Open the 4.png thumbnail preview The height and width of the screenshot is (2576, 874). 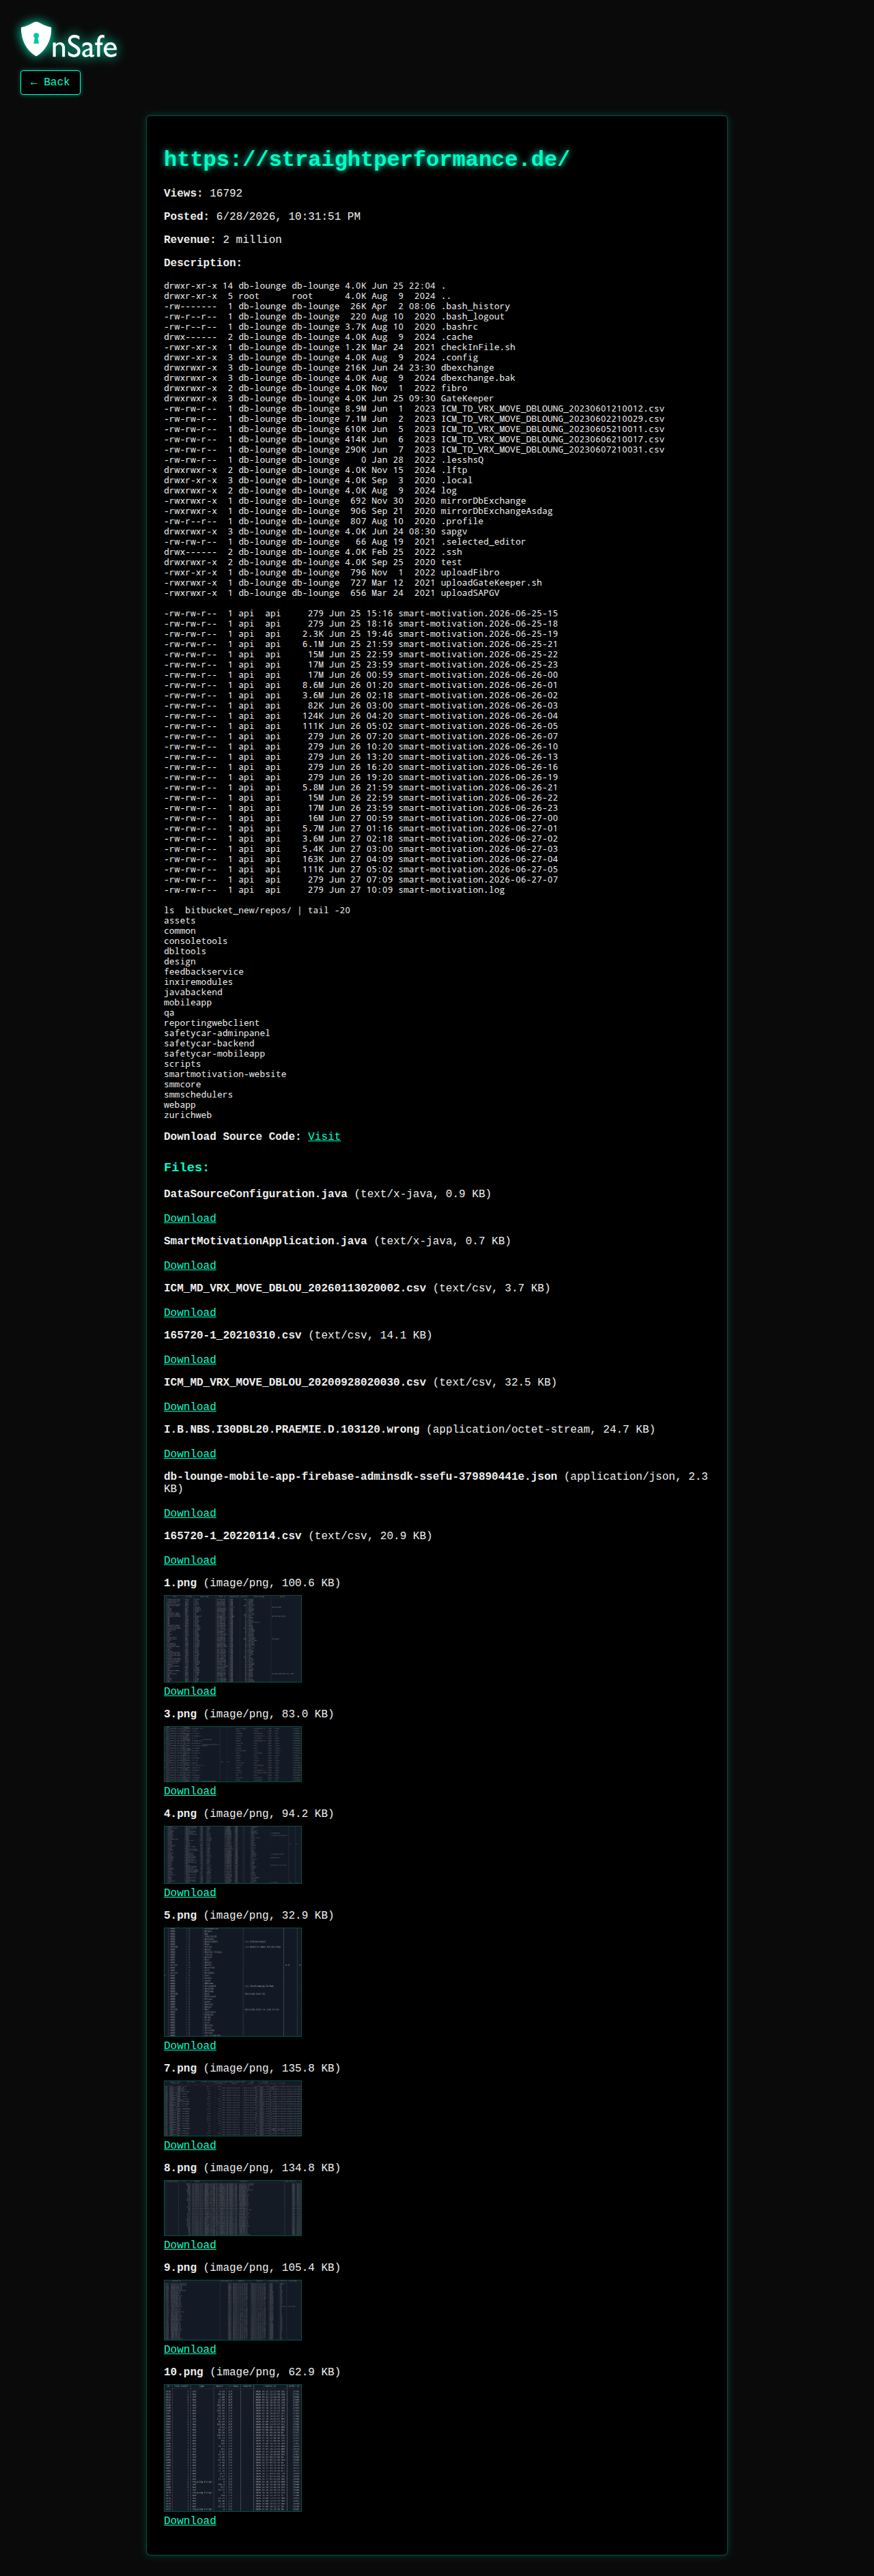tap(233, 1855)
